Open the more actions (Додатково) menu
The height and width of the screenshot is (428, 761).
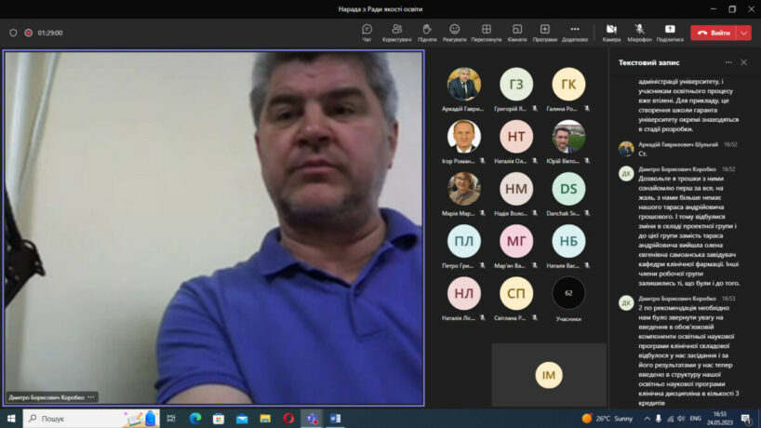(574, 32)
